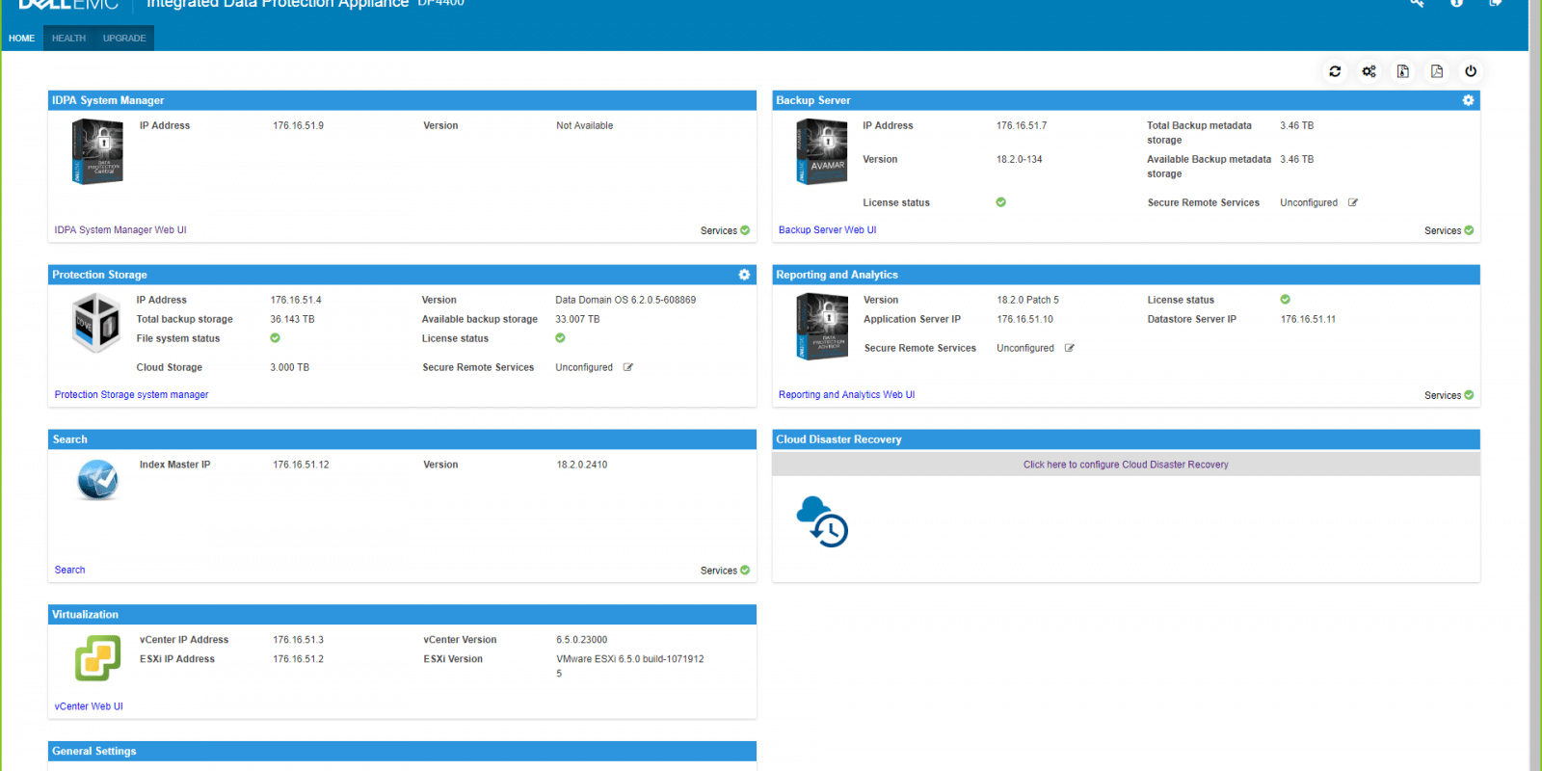Switch to the HOME tab
Viewport: 1542px width, 771px height.
(21, 39)
